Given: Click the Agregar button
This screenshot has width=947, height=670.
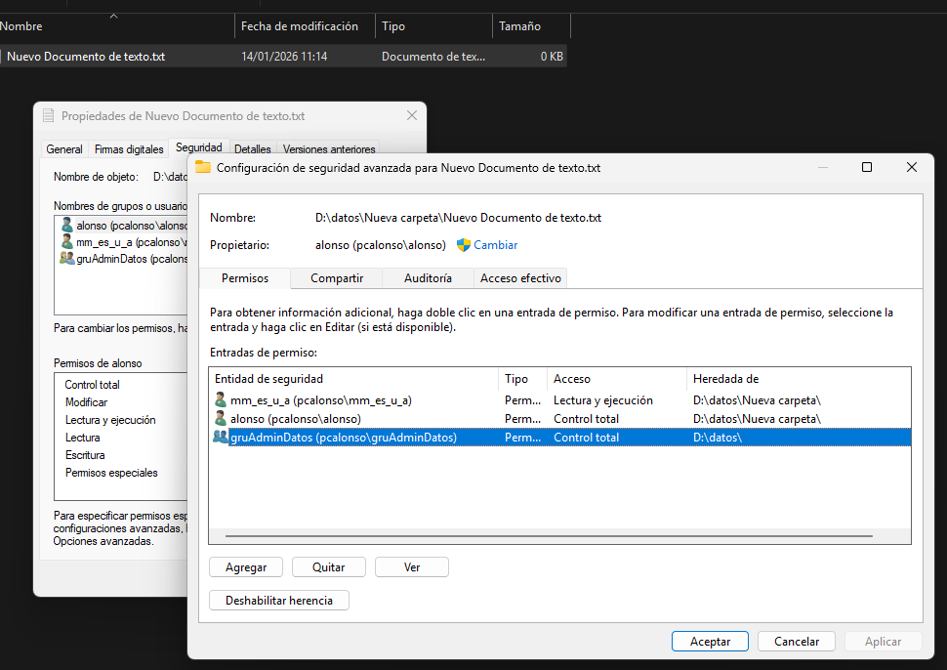Looking at the screenshot, I should click(x=246, y=567).
